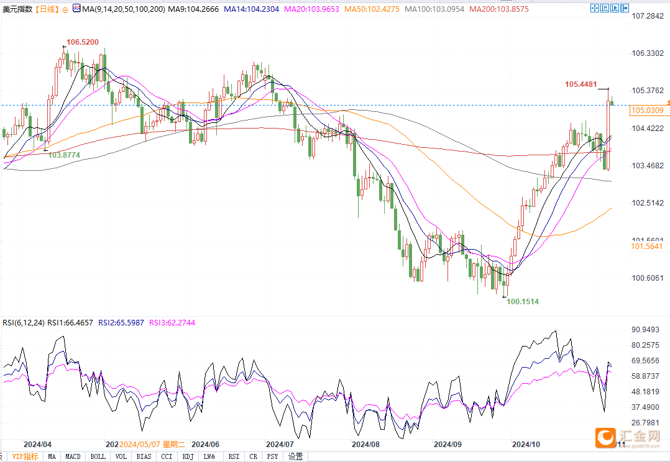Image resolution: width=670 pixels, height=462 pixels.
Task: Click the 106.5200 high price label
Action: tap(83, 42)
